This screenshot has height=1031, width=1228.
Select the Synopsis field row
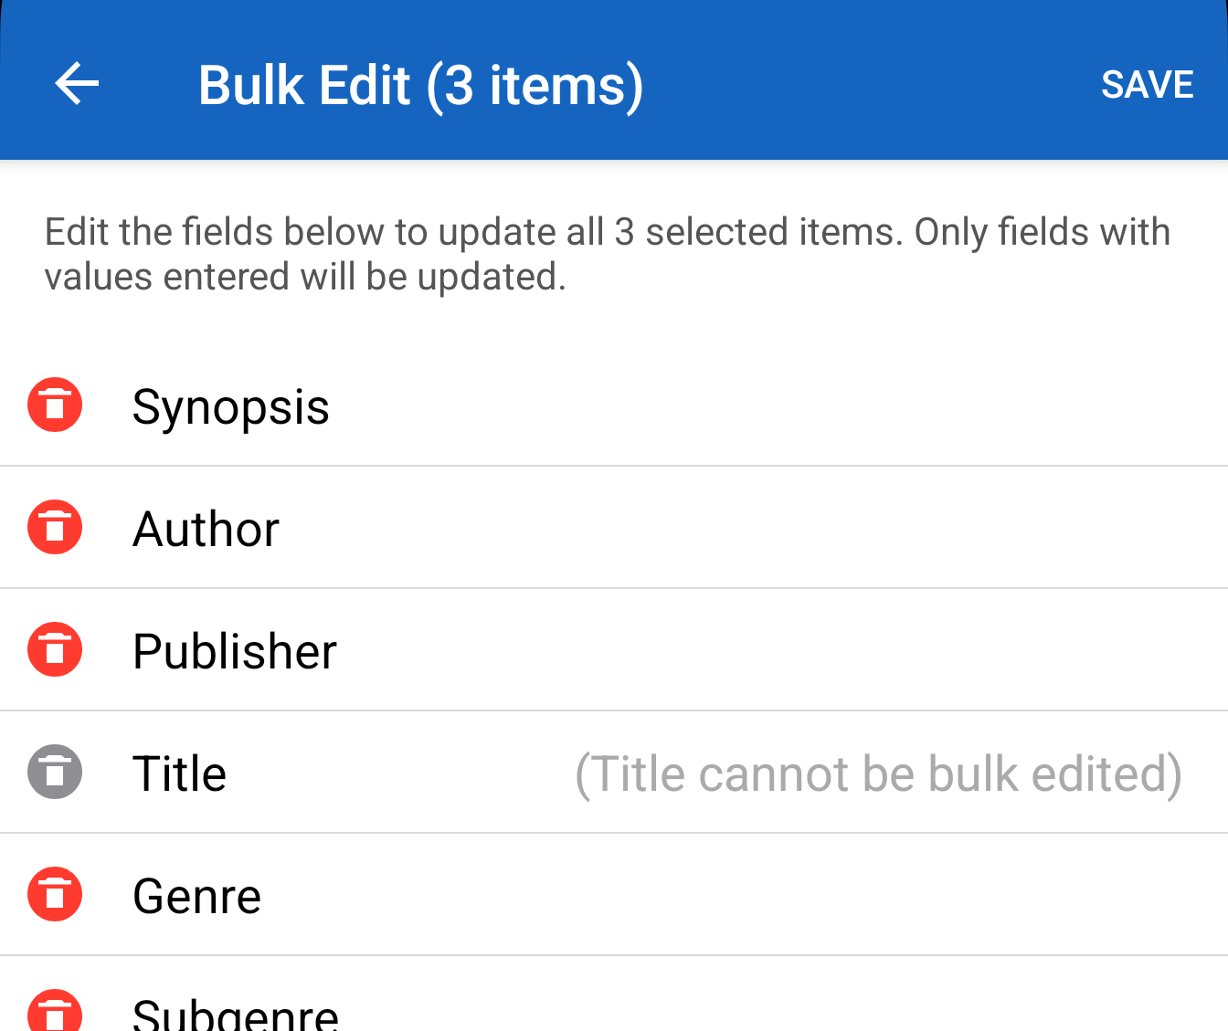(230, 406)
